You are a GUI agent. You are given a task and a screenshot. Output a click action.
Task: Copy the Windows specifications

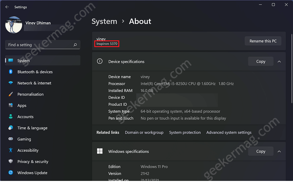(261, 151)
